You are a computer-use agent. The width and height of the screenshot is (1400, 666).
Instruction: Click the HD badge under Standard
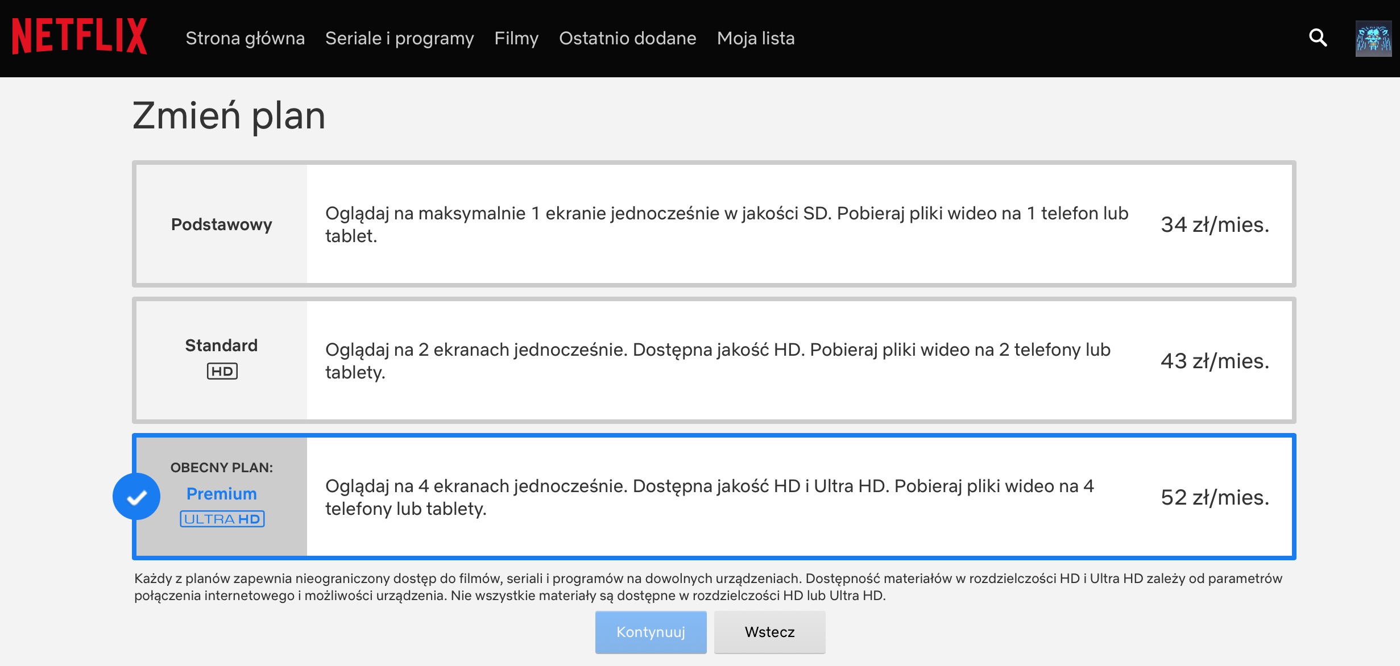coord(222,371)
